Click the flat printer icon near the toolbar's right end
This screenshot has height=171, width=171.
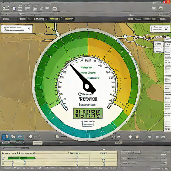154,8
